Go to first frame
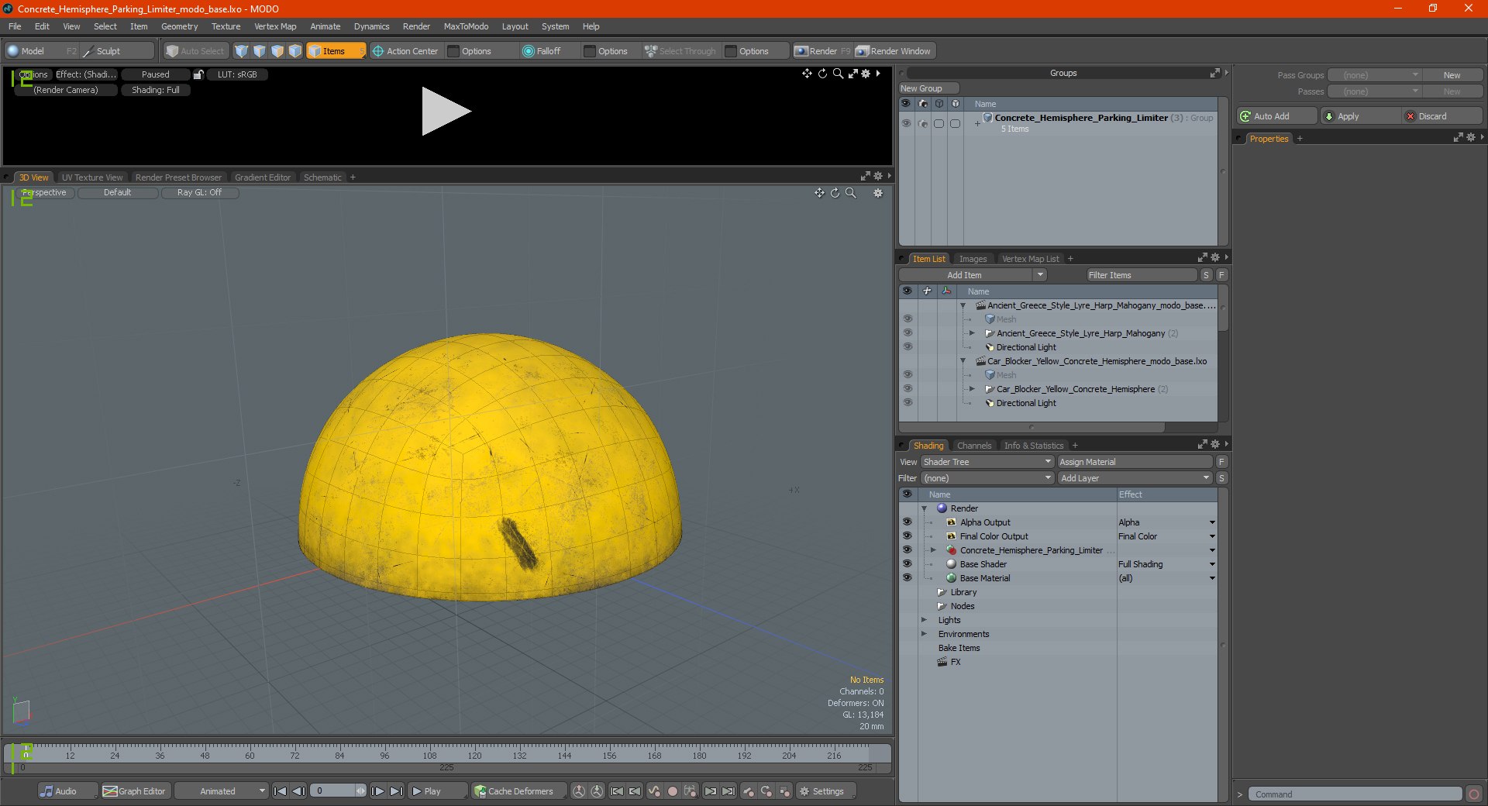The height and width of the screenshot is (806, 1488). tap(281, 791)
